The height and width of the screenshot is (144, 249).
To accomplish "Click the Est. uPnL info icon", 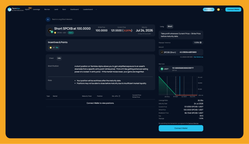I will [119, 96].
